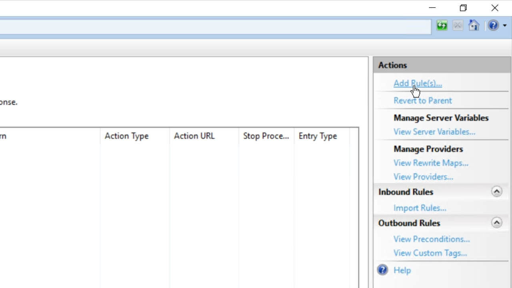Open View Providers... link
The image size is (512, 288).
coord(423,177)
